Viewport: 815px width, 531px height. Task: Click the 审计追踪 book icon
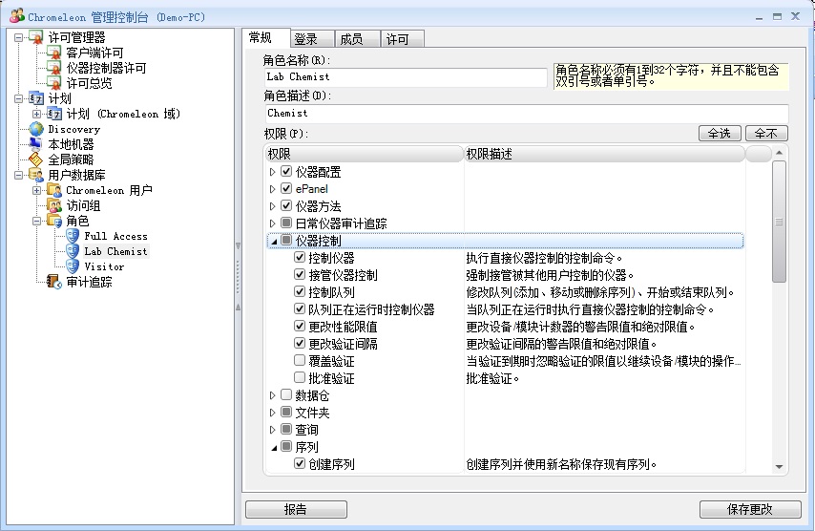(x=54, y=282)
